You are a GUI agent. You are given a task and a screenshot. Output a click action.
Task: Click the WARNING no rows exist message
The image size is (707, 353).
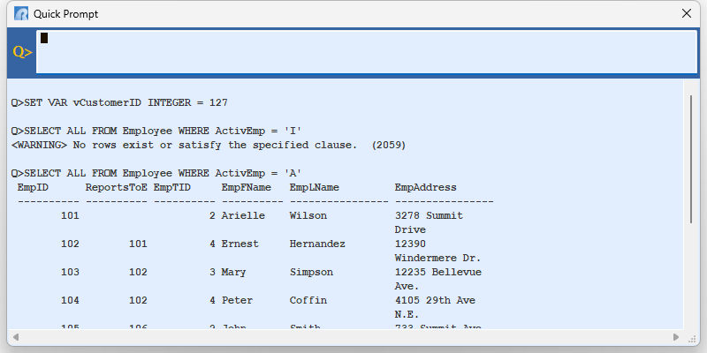pos(209,145)
